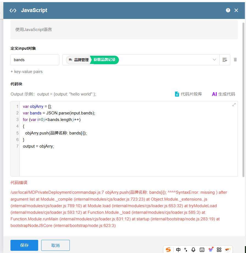The width and height of the screenshot is (246, 253).
Task: Toggle punctuation mode in IME bar
Action: [186, 249]
